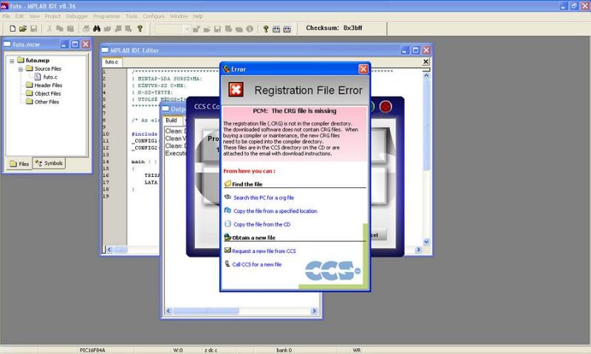Click the New File toolbar icon

(13, 29)
